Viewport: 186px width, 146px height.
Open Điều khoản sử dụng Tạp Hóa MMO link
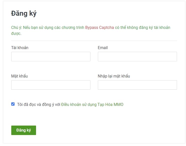92,104
